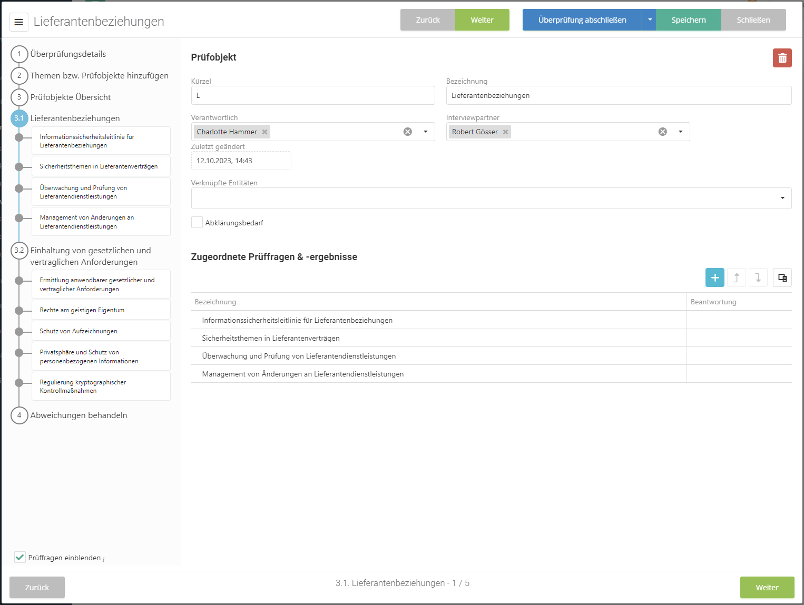Screen dimensions: 804x605
Task: Expand Überprüfung abschließen dropdown arrow
Action: pos(649,20)
